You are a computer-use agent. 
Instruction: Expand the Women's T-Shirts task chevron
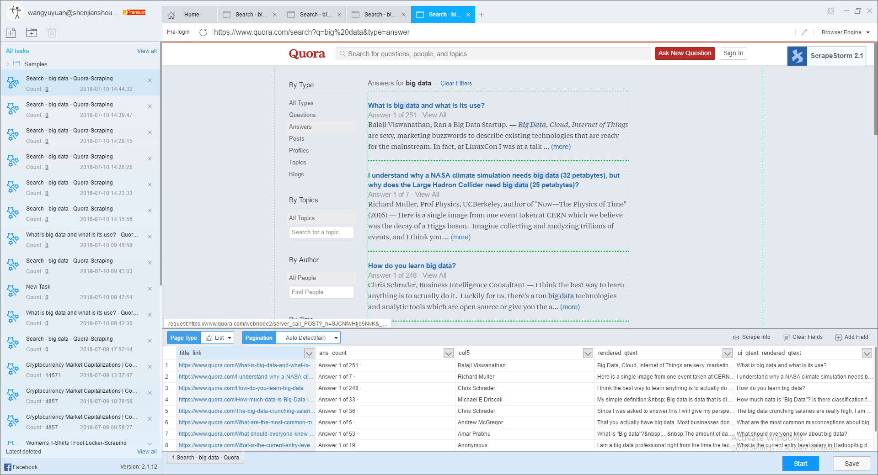tap(150, 443)
